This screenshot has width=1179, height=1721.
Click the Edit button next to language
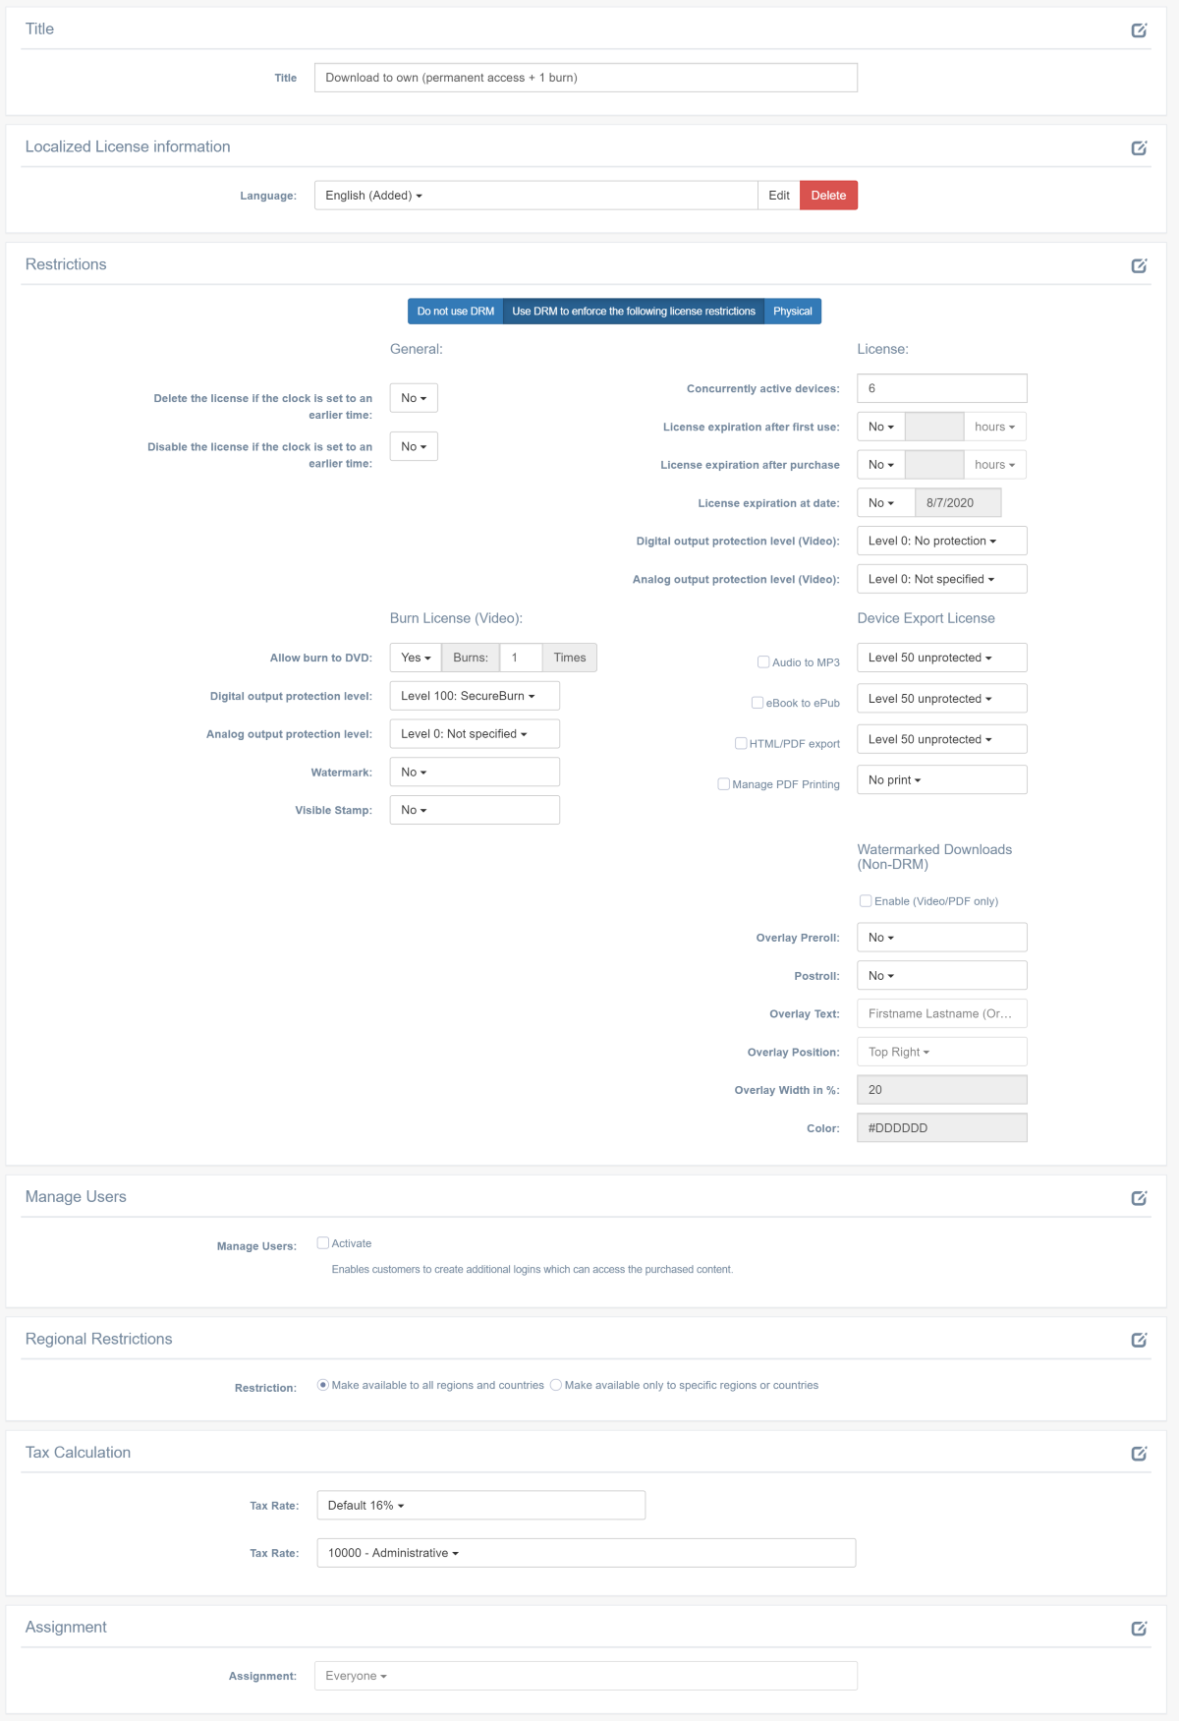click(779, 196)
